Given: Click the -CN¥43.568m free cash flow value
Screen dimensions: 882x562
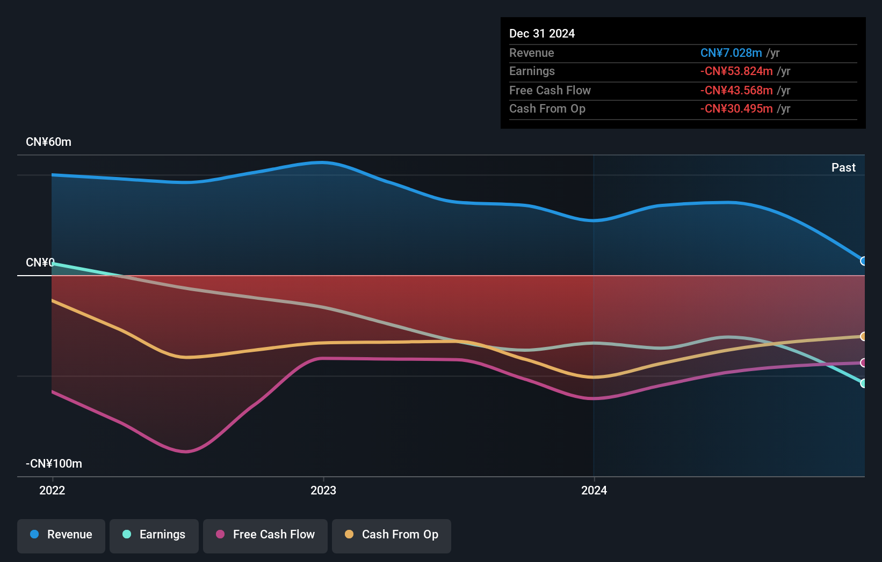Looking at the screenshot, I should 736,91.
